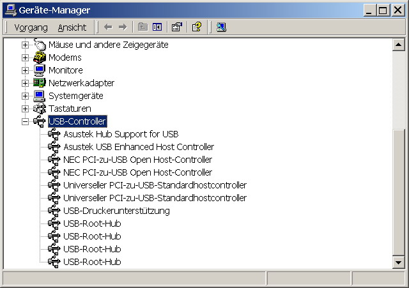This screenshot has width=409, height=288.
Task: Click the icon of the first NEC PCI-zu-USB entry
Action: tap(54, 160)
